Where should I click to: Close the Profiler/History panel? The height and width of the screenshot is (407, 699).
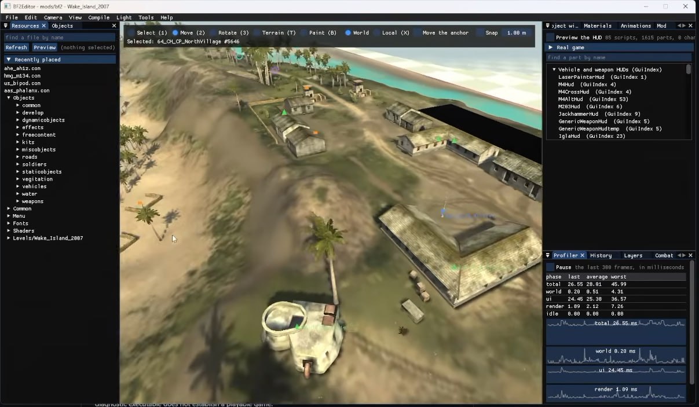click(x=691, y=255)
